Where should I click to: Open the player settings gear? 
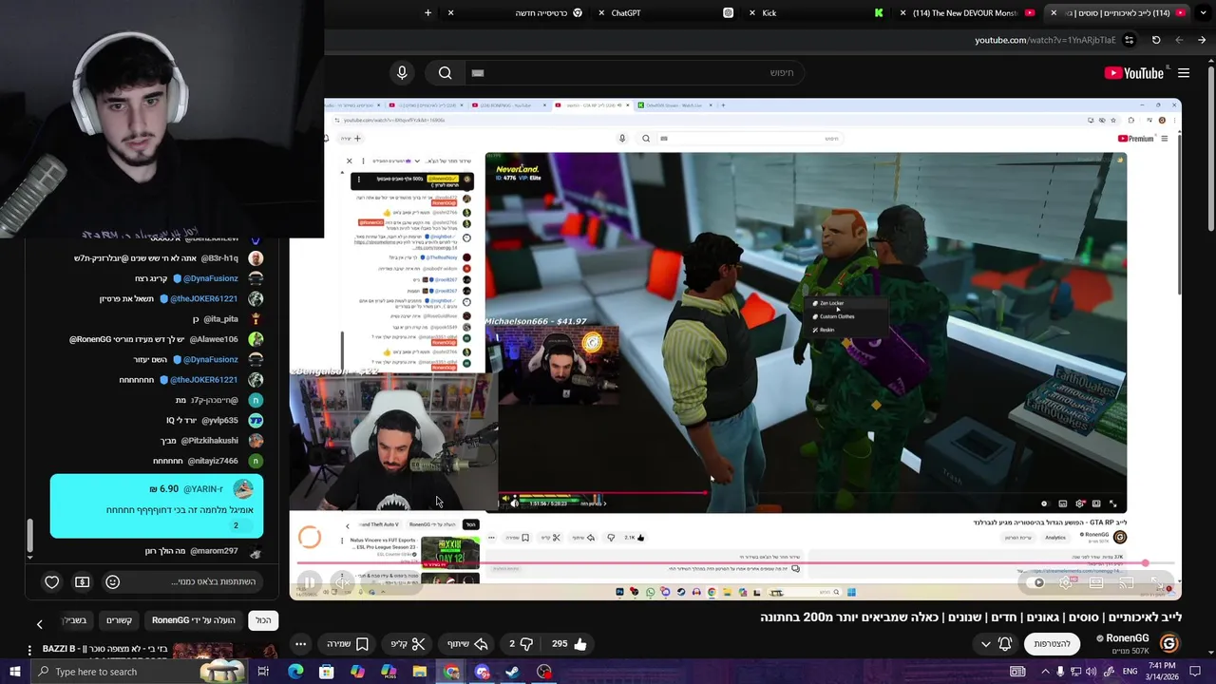(x=1068, y=582)
